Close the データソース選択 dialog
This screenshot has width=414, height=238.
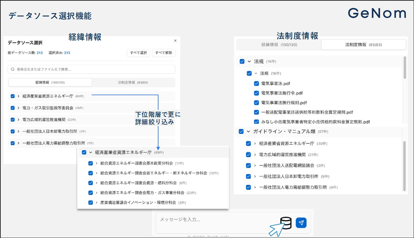[x=175, y=41]
